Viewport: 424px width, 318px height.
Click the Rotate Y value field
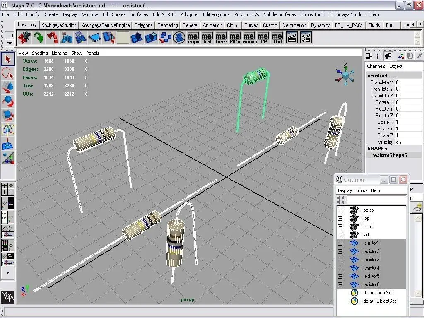pyautogui.click(x=408, y=109)
